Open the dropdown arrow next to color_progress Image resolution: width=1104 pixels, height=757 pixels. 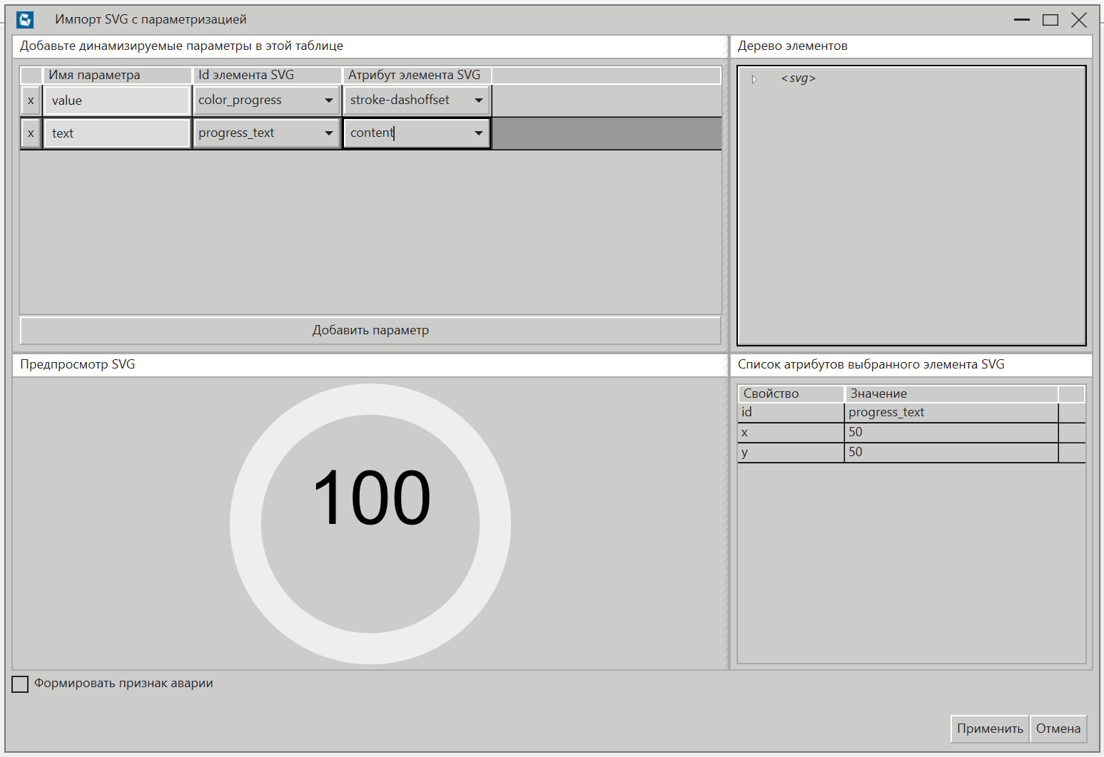pos(328,101)
